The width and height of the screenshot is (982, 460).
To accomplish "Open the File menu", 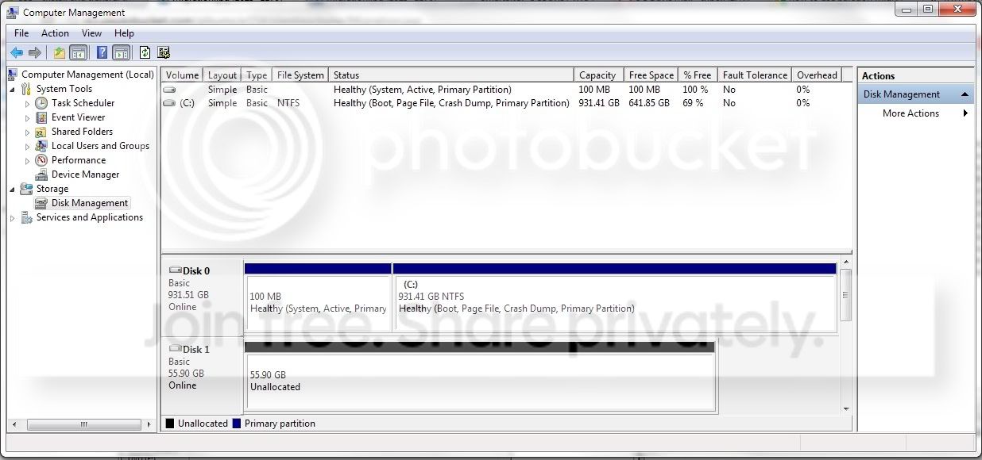I will pos(21,33).
